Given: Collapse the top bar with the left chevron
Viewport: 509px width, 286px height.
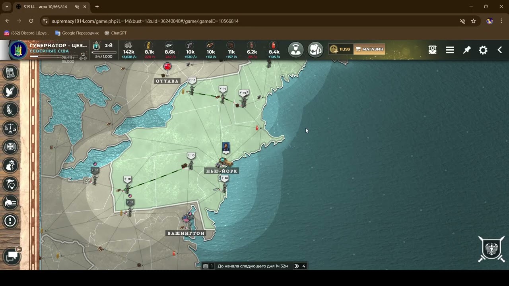Looking at the screenshot, I should (500, 50).
